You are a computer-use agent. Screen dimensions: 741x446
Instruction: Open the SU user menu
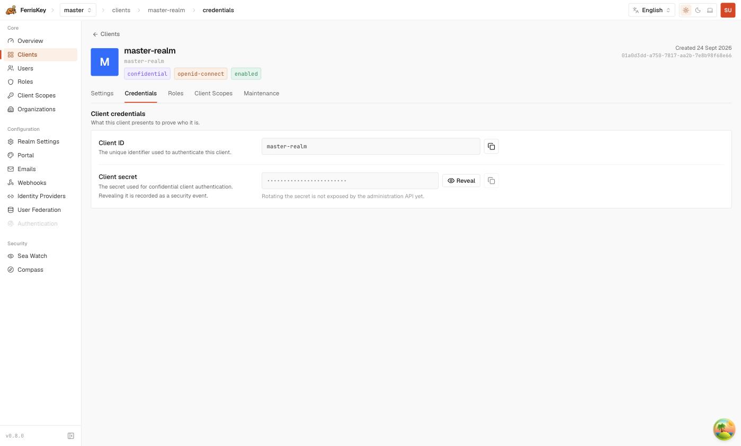coord(728,10)
